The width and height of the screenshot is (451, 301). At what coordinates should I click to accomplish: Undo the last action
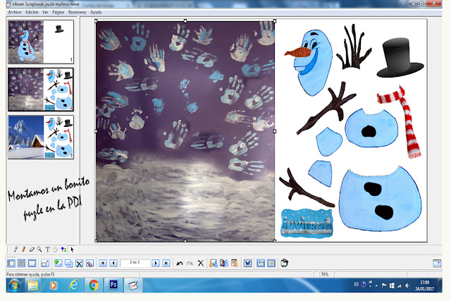tap(180, 263)
